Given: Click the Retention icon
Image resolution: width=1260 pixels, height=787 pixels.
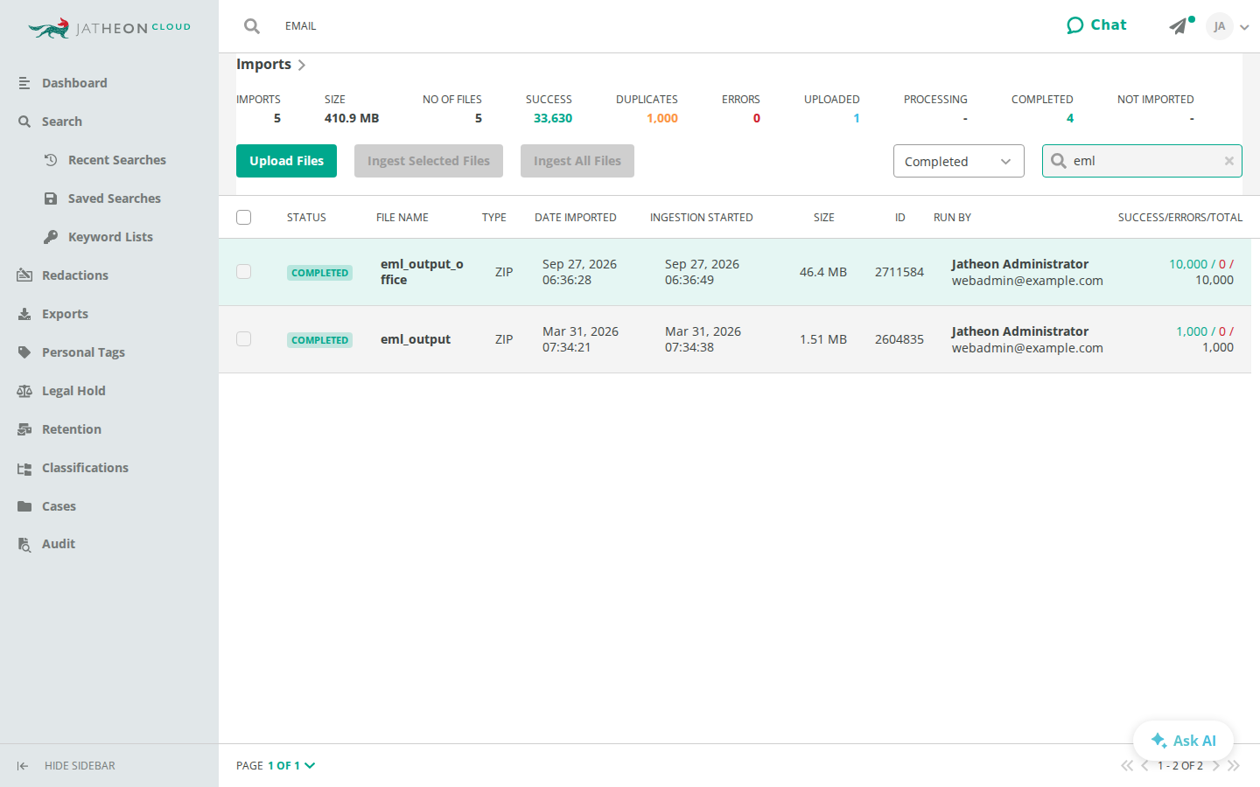Looking at the screenshot, I should coord(24,429).
